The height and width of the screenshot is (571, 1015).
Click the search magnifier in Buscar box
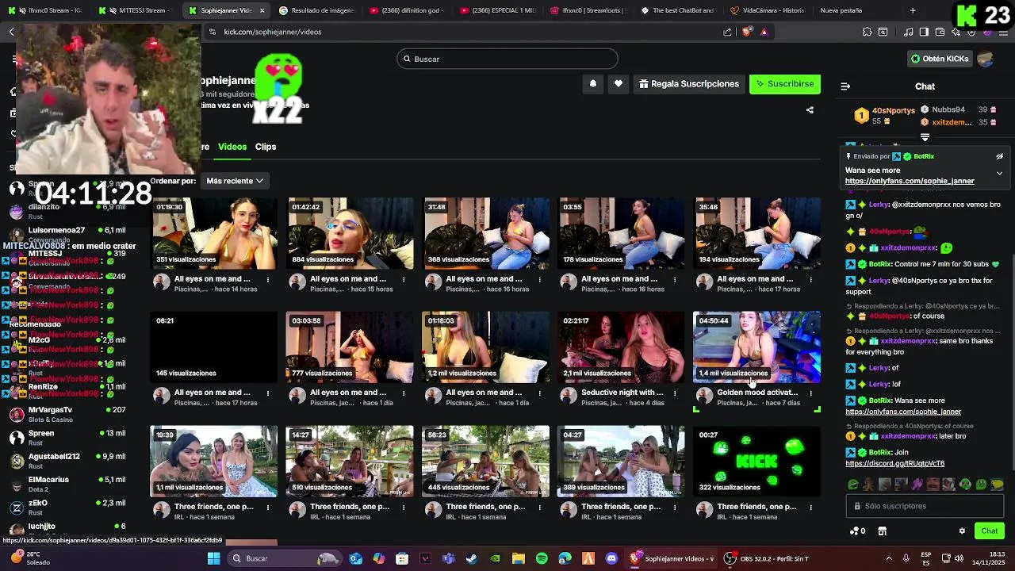pos(407,59)
